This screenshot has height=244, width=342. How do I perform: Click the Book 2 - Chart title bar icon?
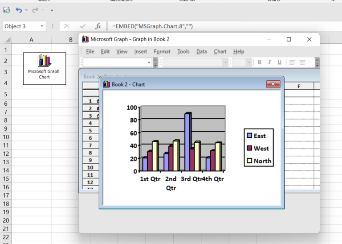(x=106, y=84)
